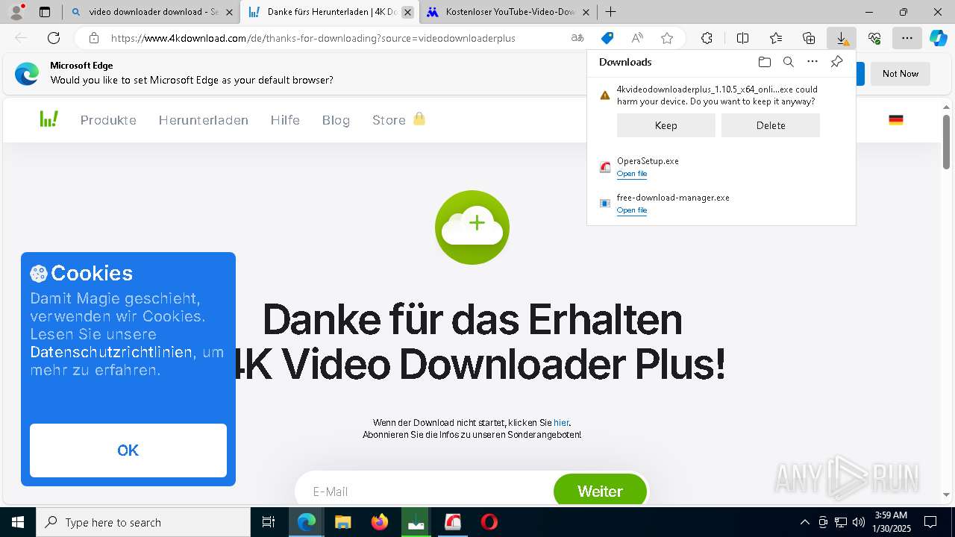Open the Windows Start menu
Viewport: 955px width, 537px height.
[17, 522]
